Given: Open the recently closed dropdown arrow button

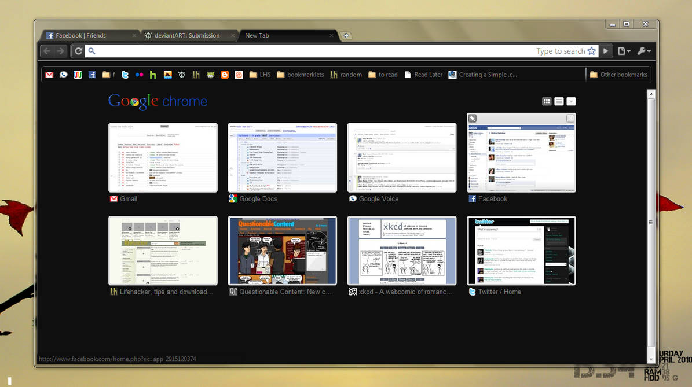Looking at the screenshot, I should [571, 101].
